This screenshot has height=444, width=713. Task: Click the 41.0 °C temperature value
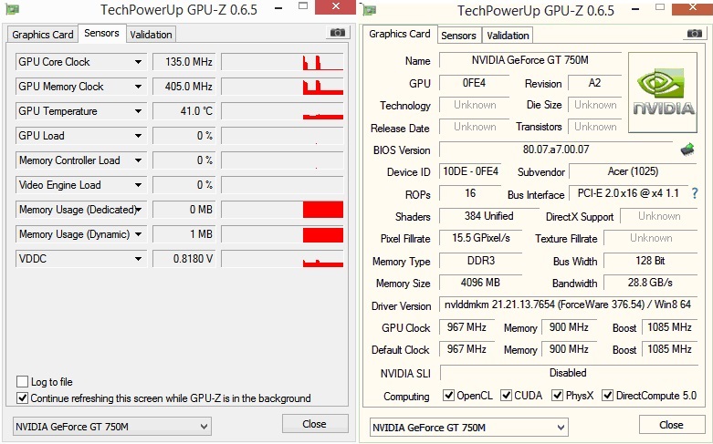(183, 111)
